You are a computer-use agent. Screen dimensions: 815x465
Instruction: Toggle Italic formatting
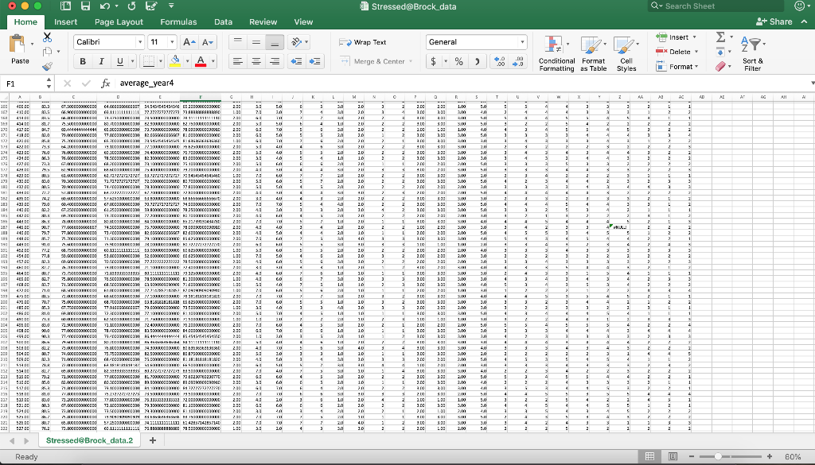pos(101,61)
